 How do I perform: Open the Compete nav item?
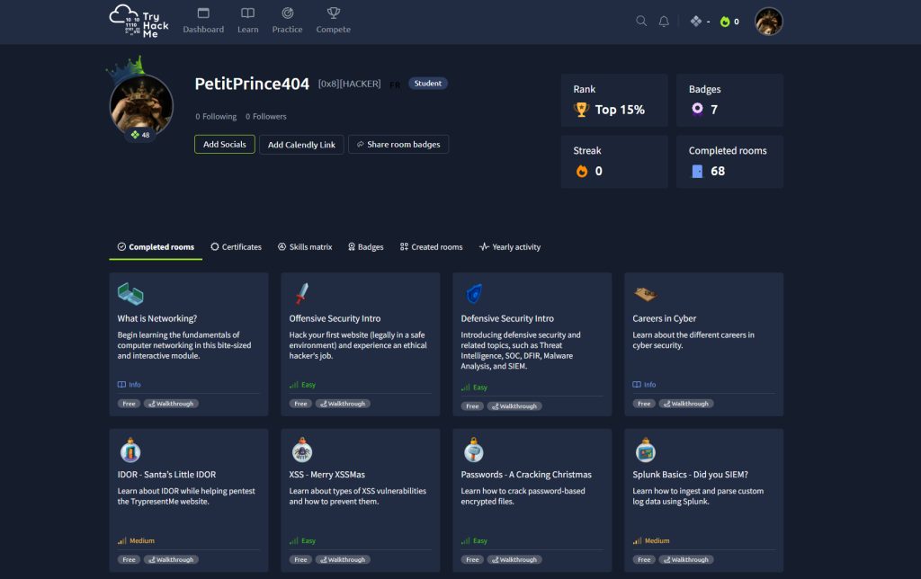point(333,22)
